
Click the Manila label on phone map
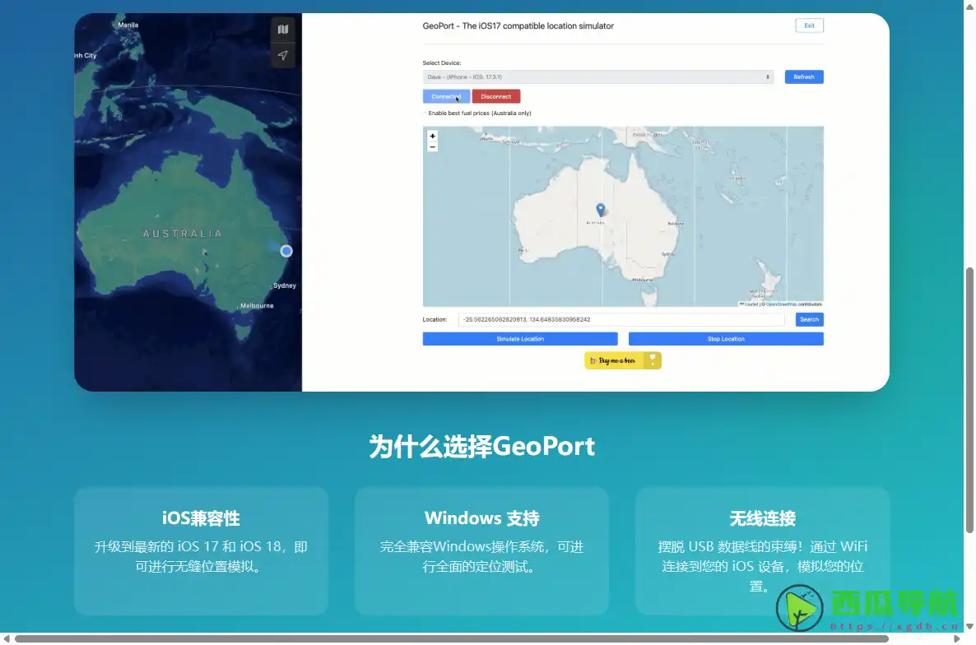click(128, 25)
